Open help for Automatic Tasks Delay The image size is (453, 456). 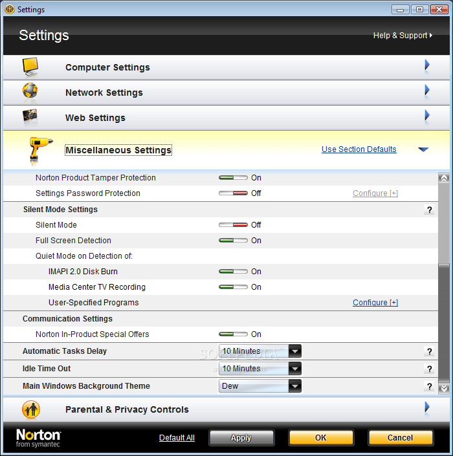pos(429,351)
